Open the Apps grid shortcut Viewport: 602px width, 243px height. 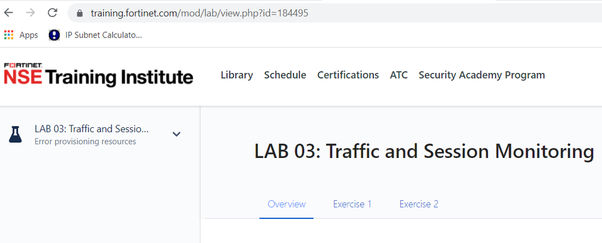point(21,35)
